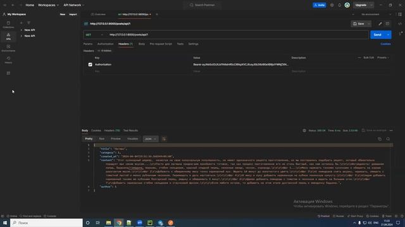Open the comments icon beside the pencil
The image size is (405, 227).
pos(387,24)
